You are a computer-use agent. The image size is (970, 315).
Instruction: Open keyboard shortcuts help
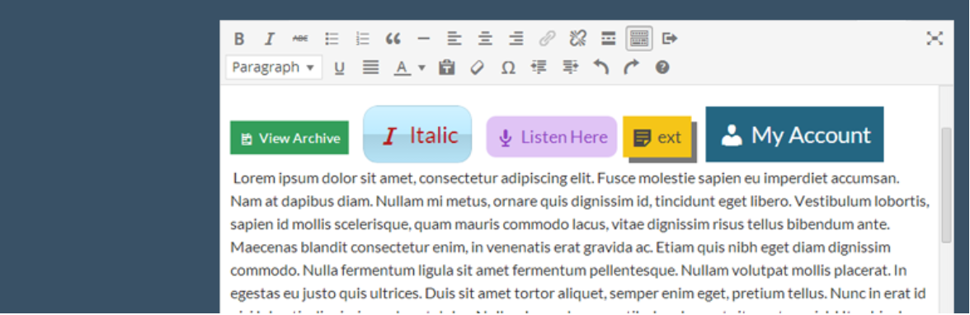(662, 67)
